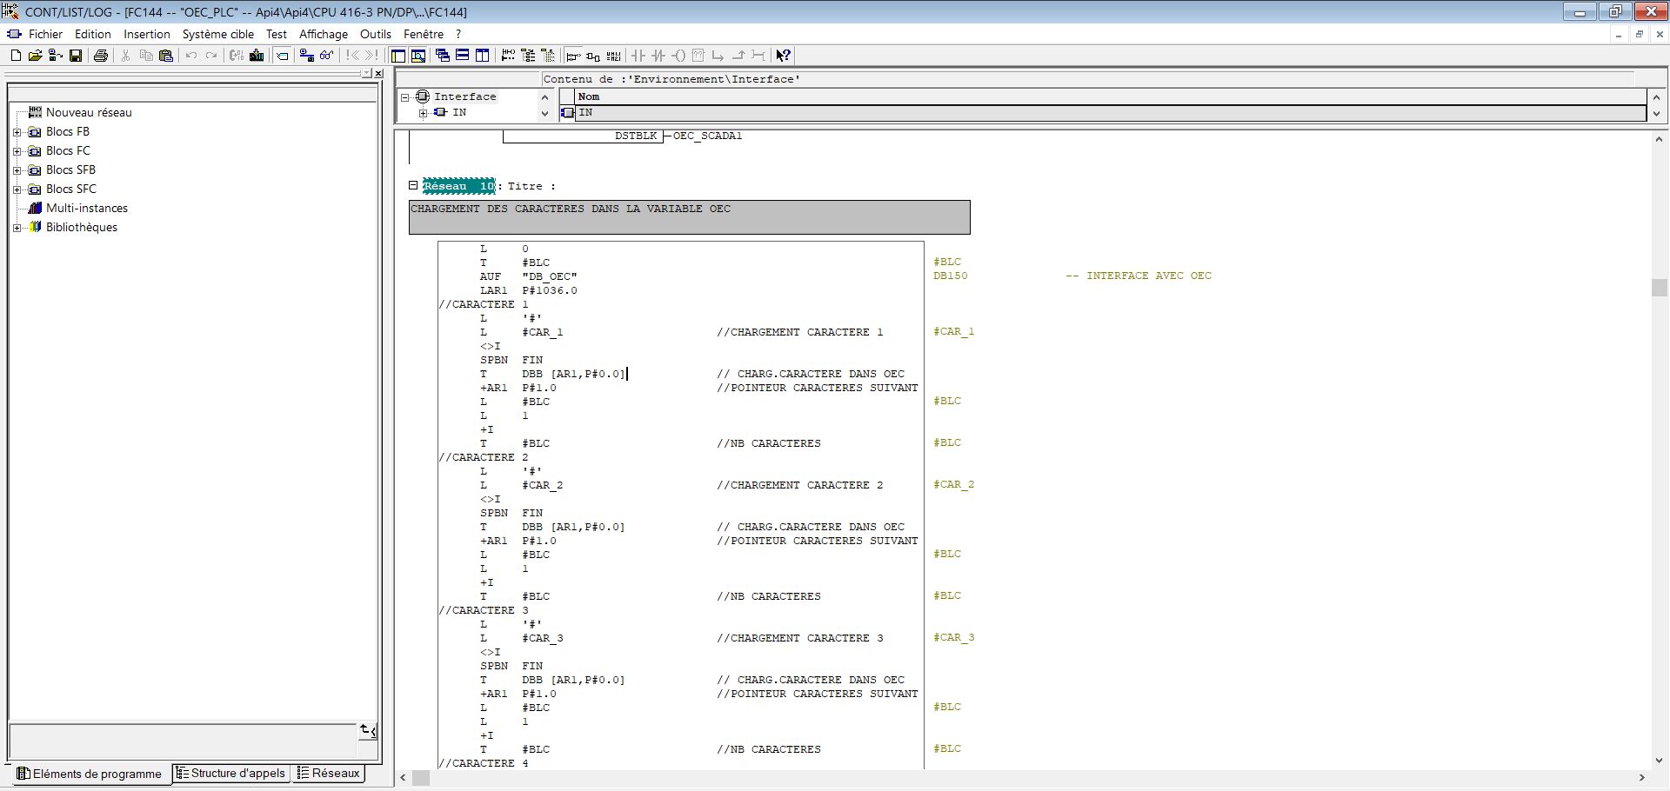Screen dimensions: 1670x791
Task: Click the context Help arrow icon
Action: pyautogui.click(x=783, y=56)
